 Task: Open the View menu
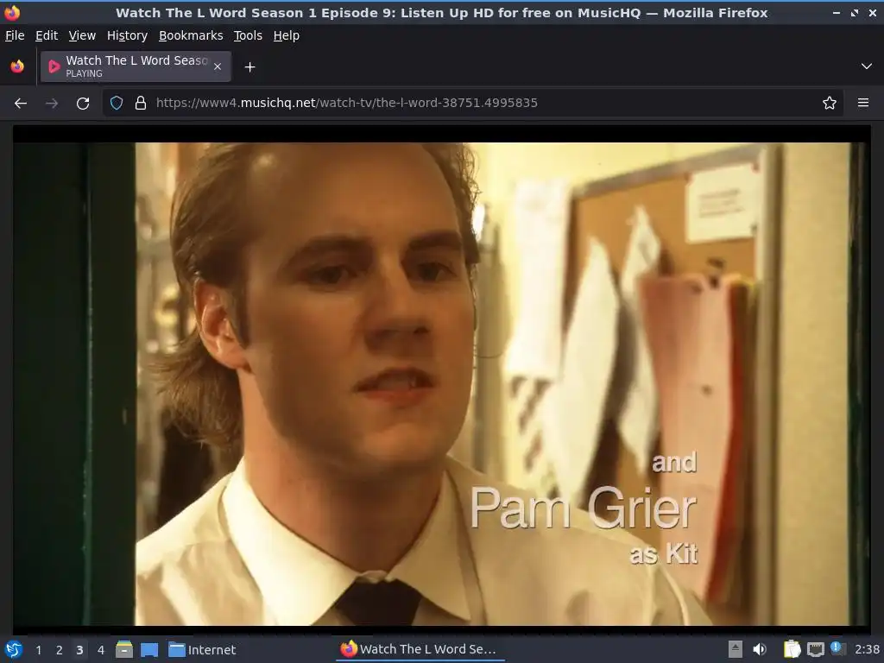82,35
